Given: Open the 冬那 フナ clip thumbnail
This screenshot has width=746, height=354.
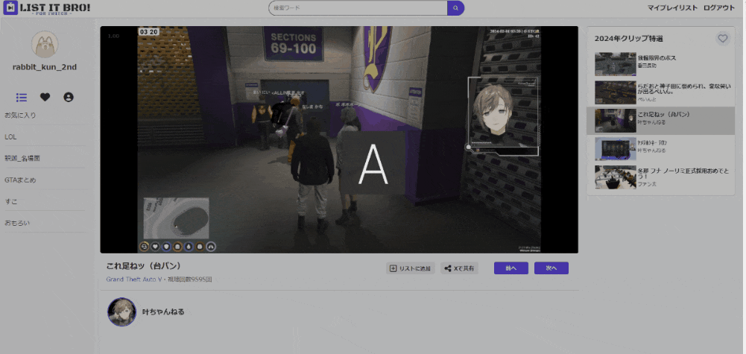Looking at the screenshot, I should tap(615, 177).
